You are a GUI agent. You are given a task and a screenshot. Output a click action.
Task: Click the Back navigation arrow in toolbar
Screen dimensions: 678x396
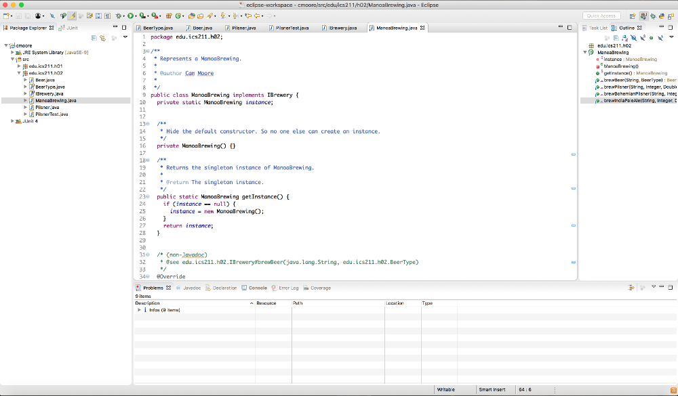tap(258, 16)
